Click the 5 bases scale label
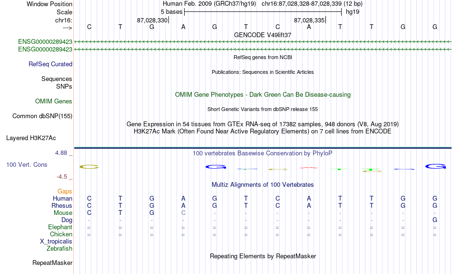This screenshot has width=452, height=274. point(171,12)
